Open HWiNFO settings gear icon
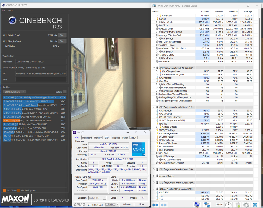 point(246,204)
